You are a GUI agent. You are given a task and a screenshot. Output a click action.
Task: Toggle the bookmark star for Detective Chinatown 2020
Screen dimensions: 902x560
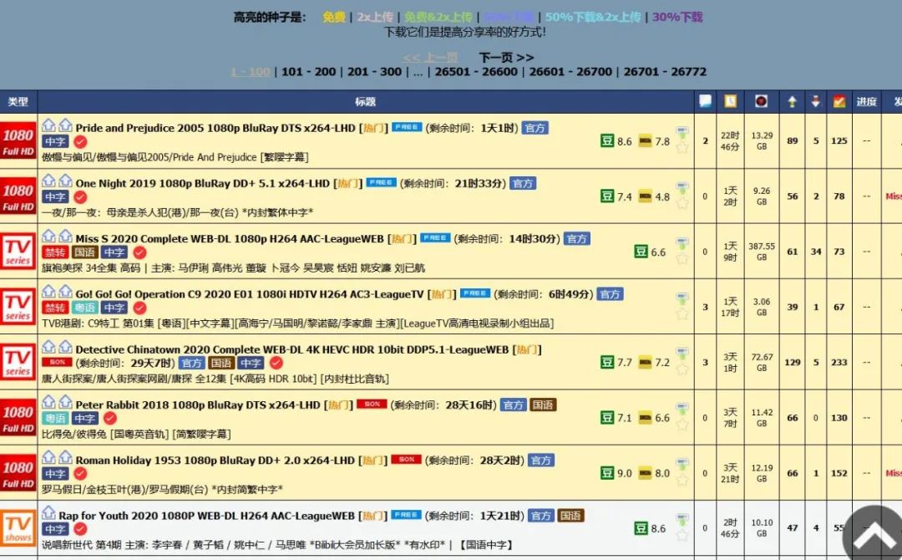pyautogui.click(x=682, y=369)
